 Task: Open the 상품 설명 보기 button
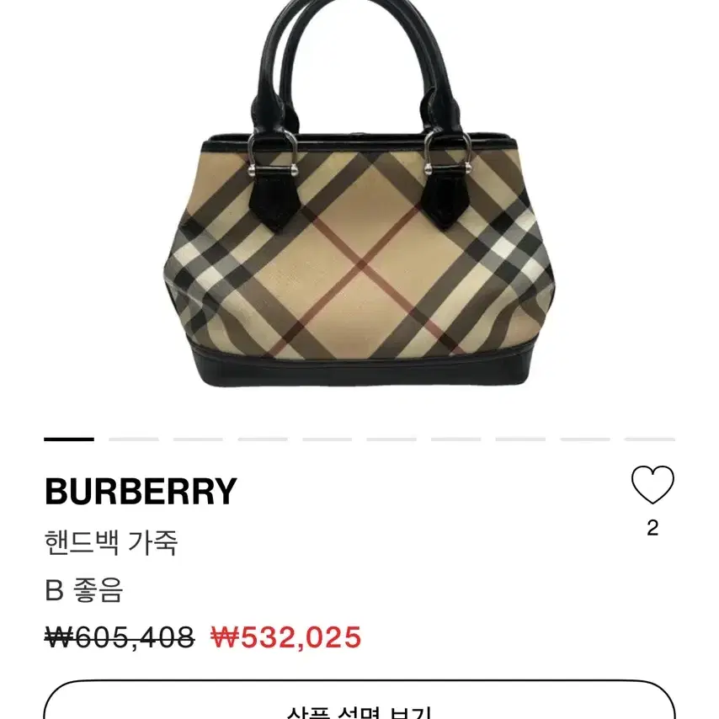click(x=359, y=700)
